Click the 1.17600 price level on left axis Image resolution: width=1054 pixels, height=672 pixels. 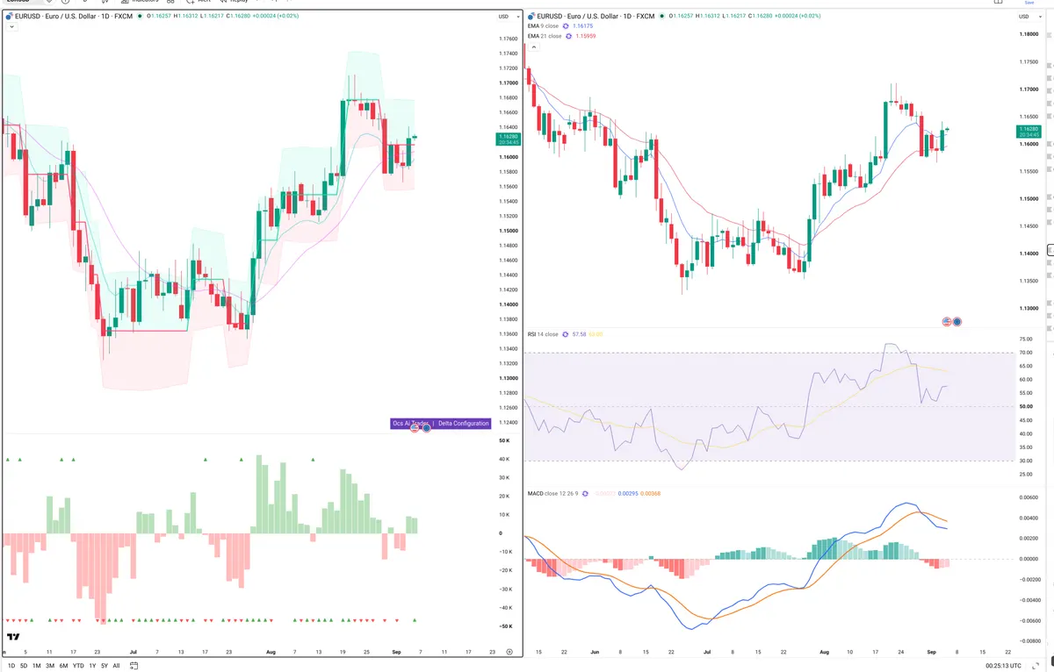(508, 39)
